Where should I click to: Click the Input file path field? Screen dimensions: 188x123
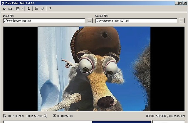[x=44, y=21]
